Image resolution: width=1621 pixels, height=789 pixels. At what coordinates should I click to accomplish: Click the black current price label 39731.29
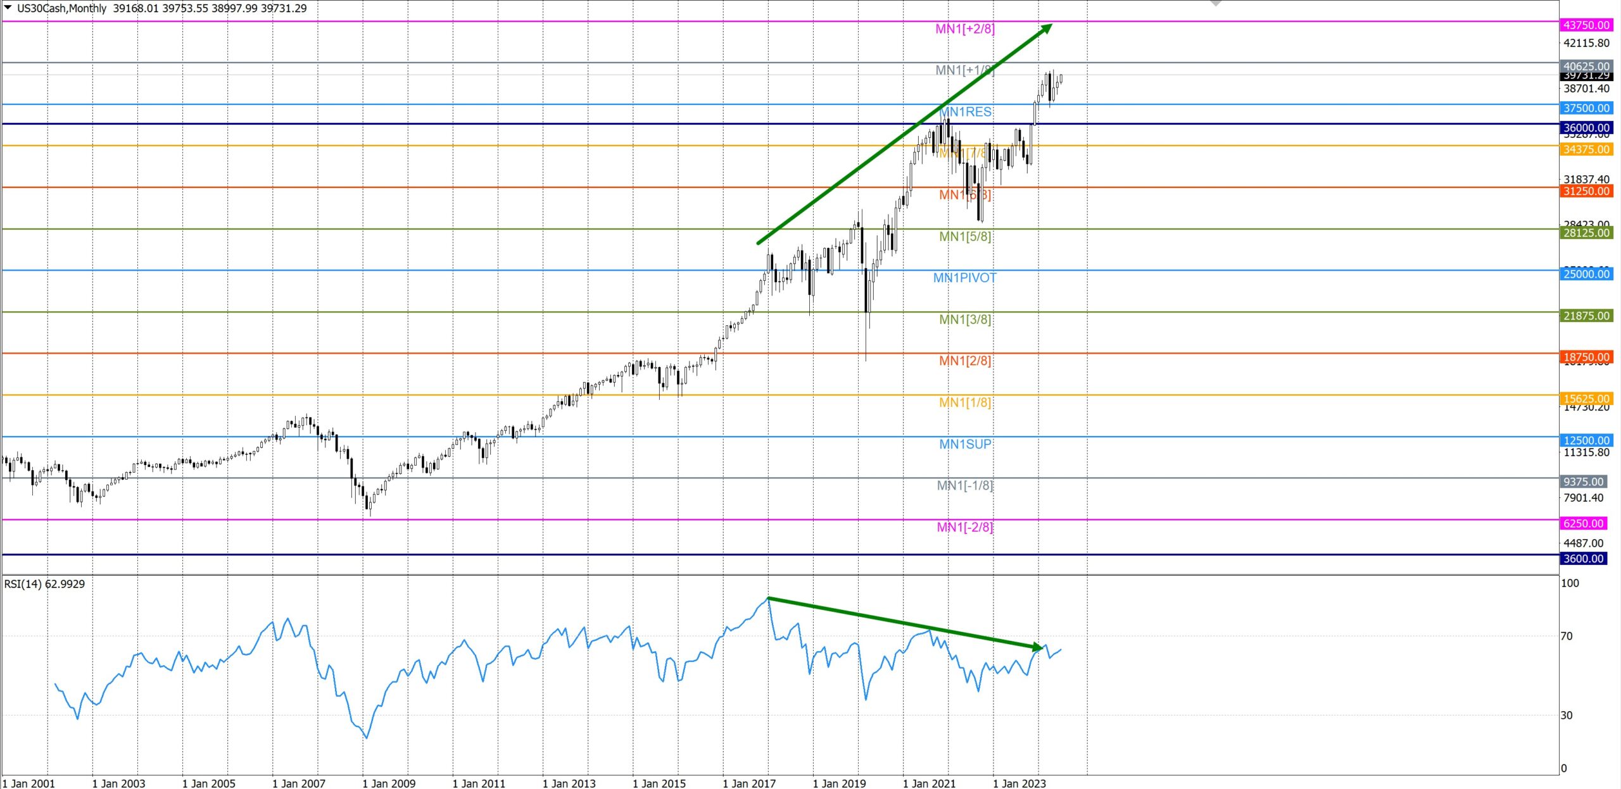click(1586, 76)
